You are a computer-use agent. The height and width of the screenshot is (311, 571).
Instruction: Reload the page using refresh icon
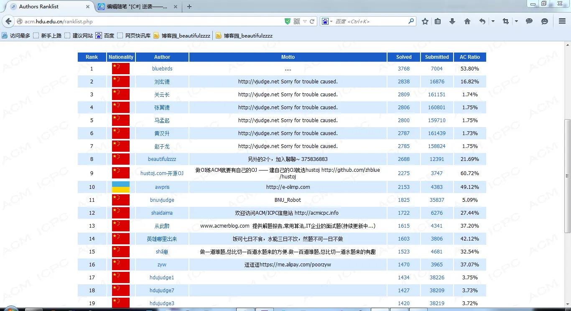click(312, 21)
